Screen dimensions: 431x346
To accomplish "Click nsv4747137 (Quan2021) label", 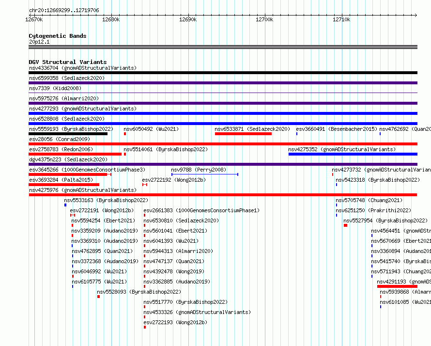I will tap(174, 261).
